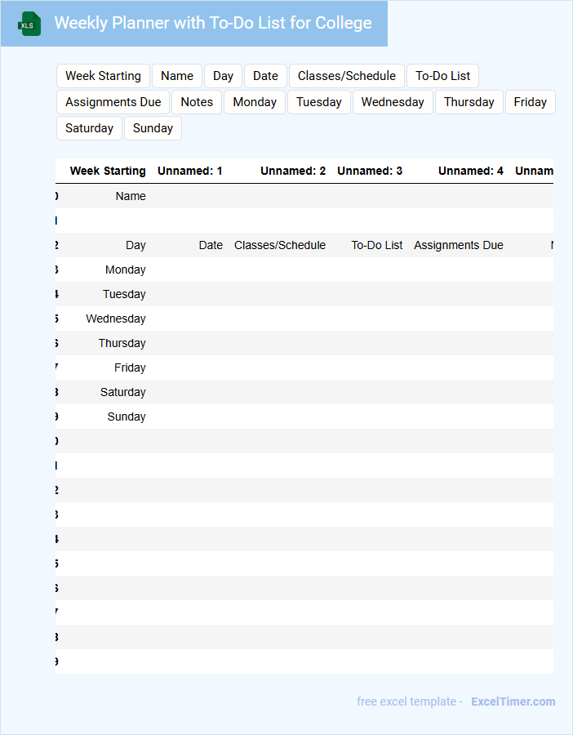Click the 'Weekly Planner' page title
Viewport: 573px width, 735px height.
tap(213, 23)
